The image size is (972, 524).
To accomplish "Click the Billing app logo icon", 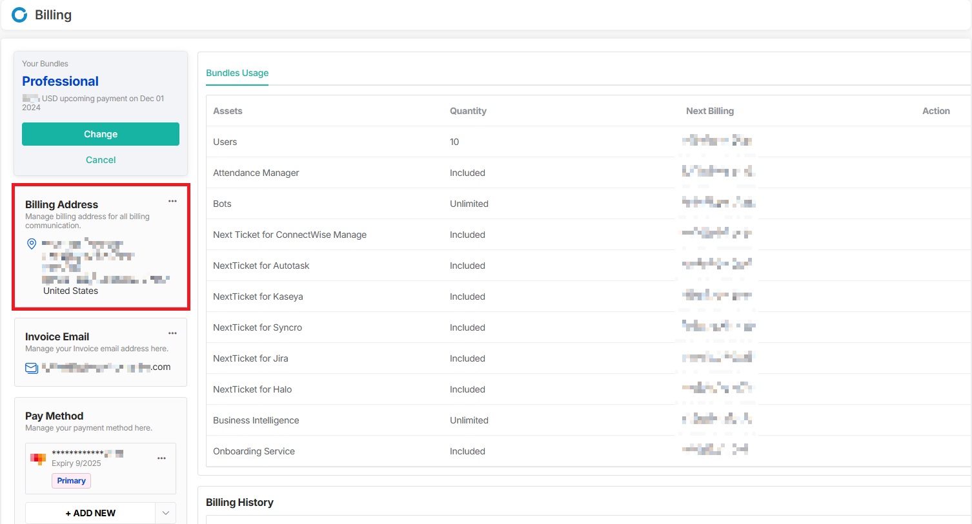I will [19, 15].
